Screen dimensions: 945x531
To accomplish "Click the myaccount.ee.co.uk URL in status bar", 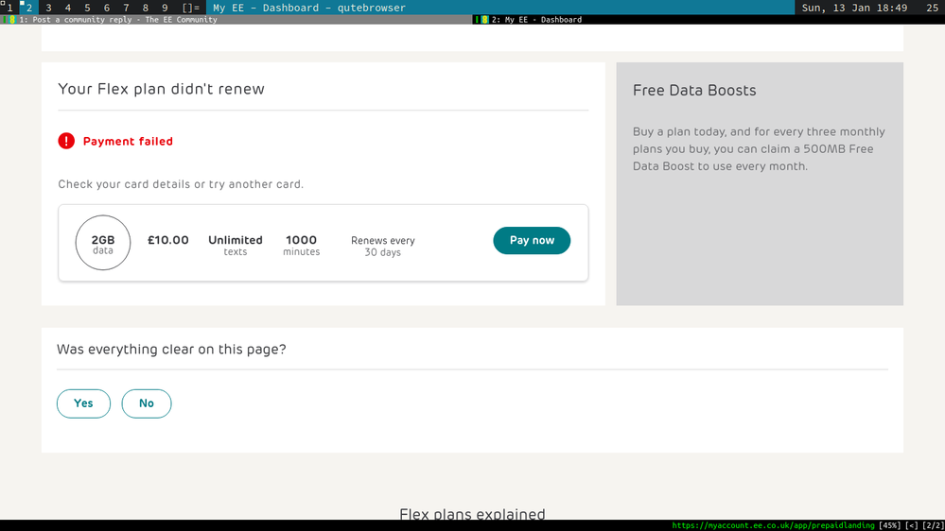I will 773,525.
